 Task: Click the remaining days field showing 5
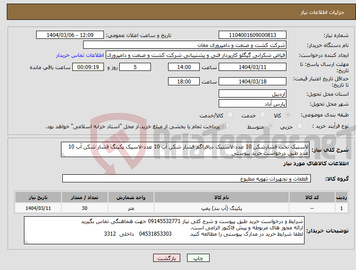tap(135, 67)
